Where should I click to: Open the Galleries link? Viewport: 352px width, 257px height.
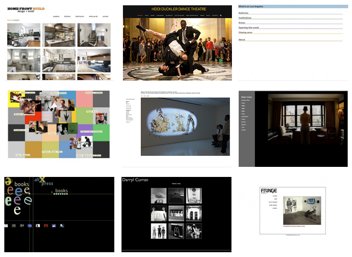point(244,13)
